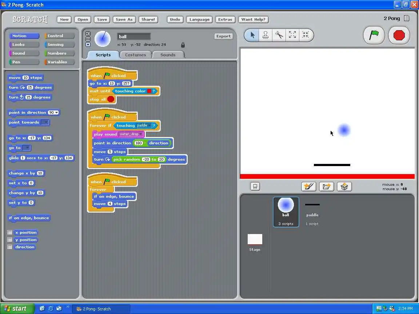Toggle the y position checkbox
The image size is (419, 314).
[x=9, y=239]
